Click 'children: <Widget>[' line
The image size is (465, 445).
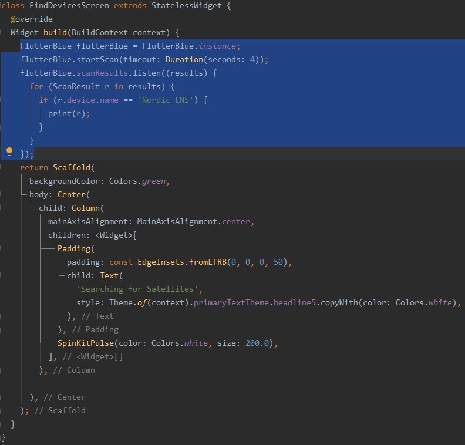93,235
